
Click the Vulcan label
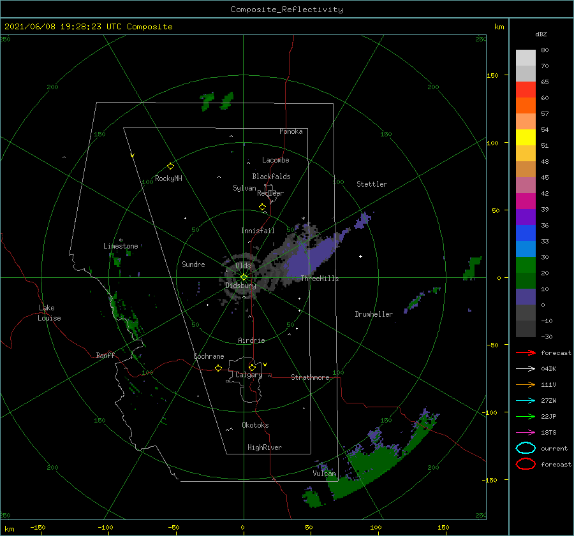(x=325, y=474)
